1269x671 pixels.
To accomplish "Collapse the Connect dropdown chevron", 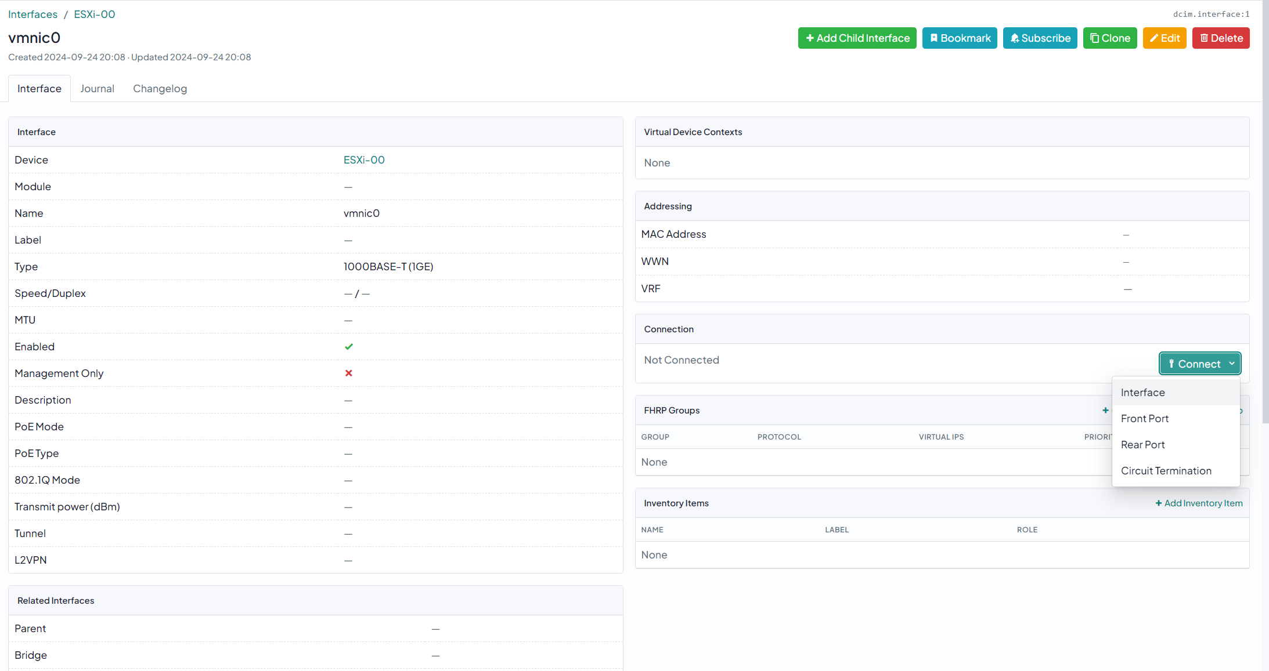I will [x=1232, y=364].
